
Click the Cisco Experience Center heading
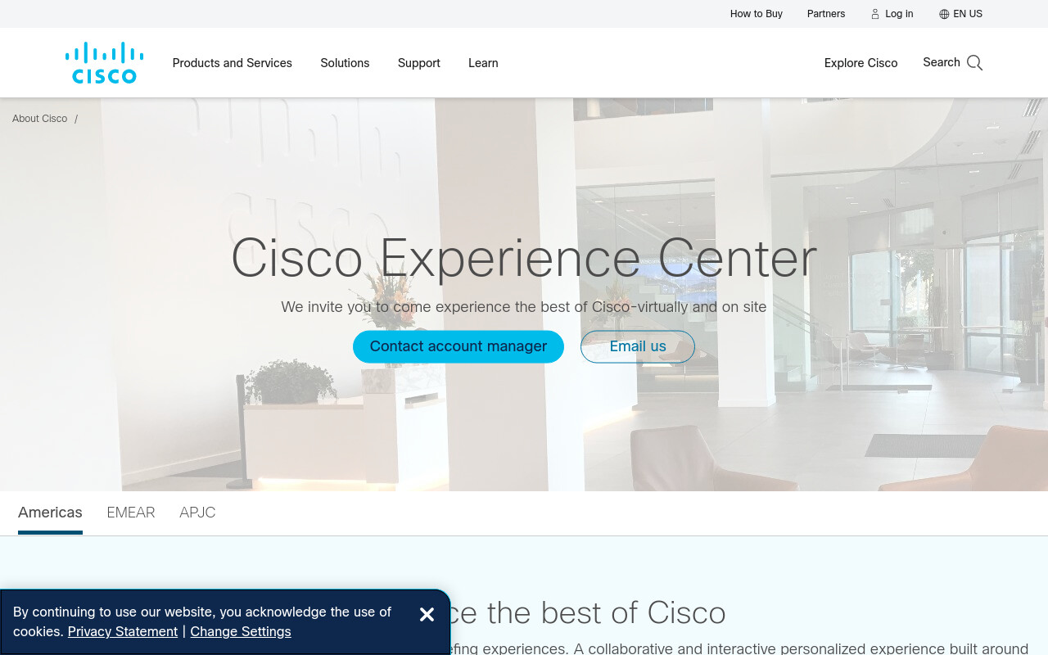tap(524, 259)
